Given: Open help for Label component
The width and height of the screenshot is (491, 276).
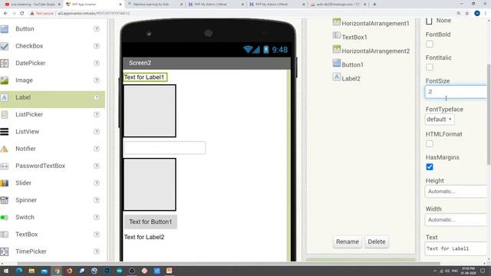Looking at the screenshot, I should (97, 97).
